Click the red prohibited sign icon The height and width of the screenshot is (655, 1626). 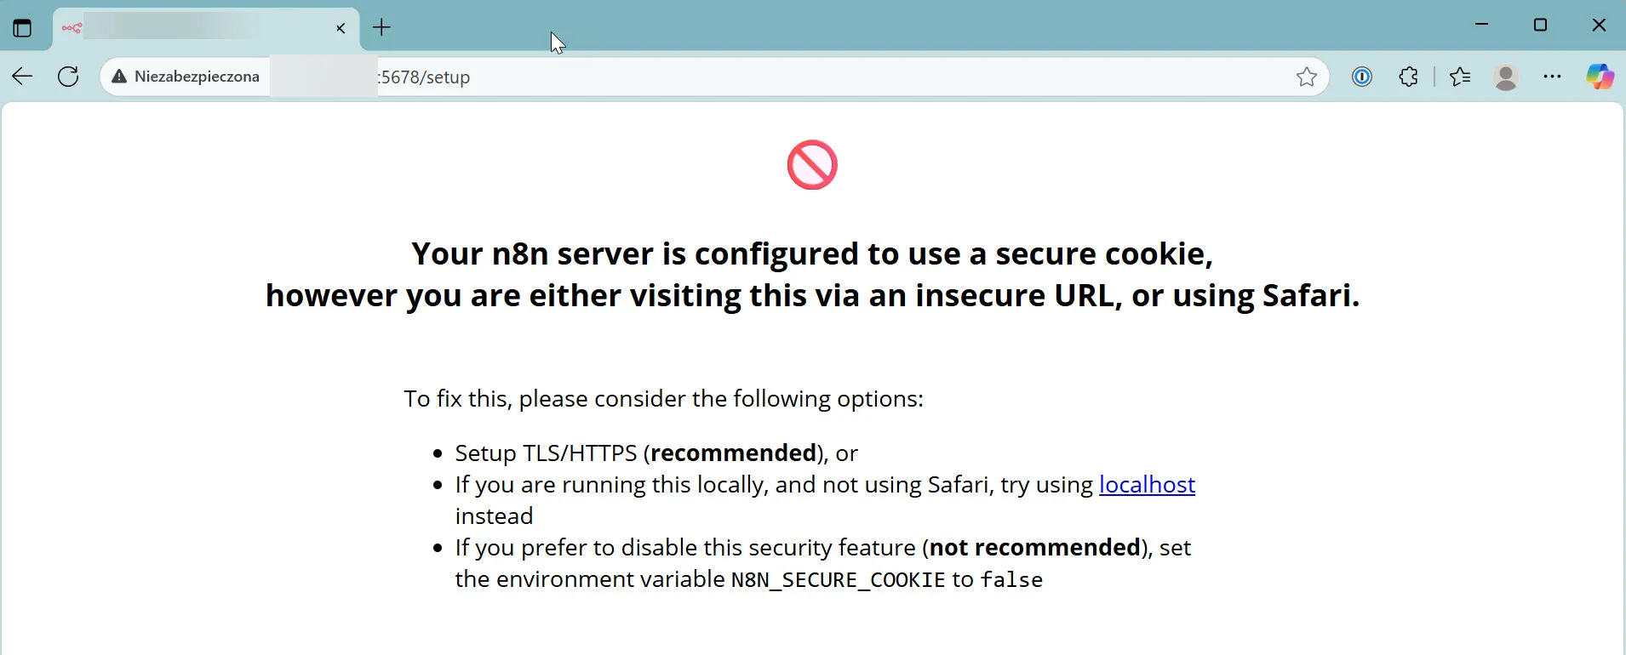coord(812,165)
